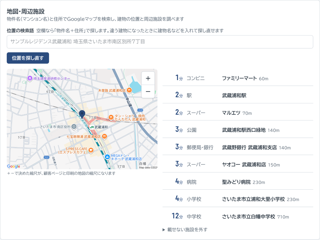This screenshot has width=320, height=240.
Task: Click the dark blue location pin marker
Action: 82,114
